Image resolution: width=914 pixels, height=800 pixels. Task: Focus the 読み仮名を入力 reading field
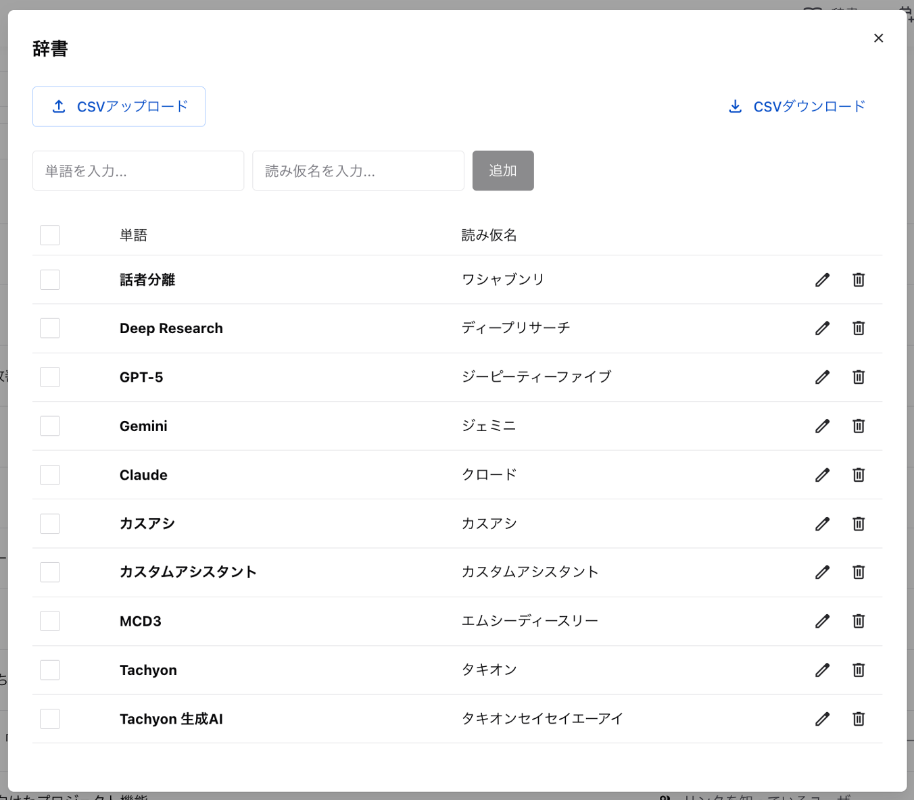coord(358,171)
